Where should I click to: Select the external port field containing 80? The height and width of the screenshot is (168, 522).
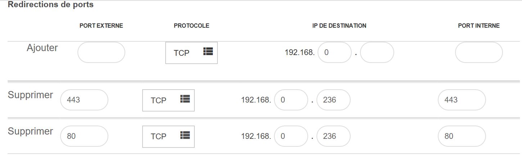pos(84,136)
